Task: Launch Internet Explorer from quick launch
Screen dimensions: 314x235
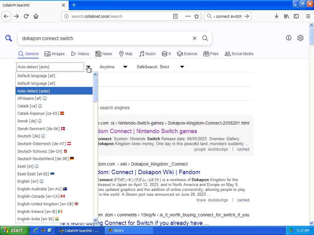Action: 36,231
